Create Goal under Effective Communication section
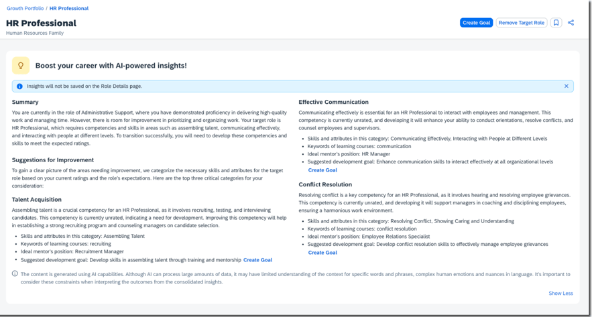The height and width of the screenshot is (317, 592). (x=322, y=170)
